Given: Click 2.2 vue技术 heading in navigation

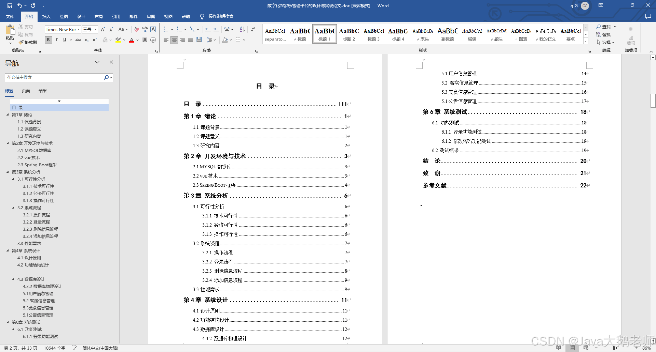Looking at the screenshot, I should pyautogui.click(x=29, y=158).
